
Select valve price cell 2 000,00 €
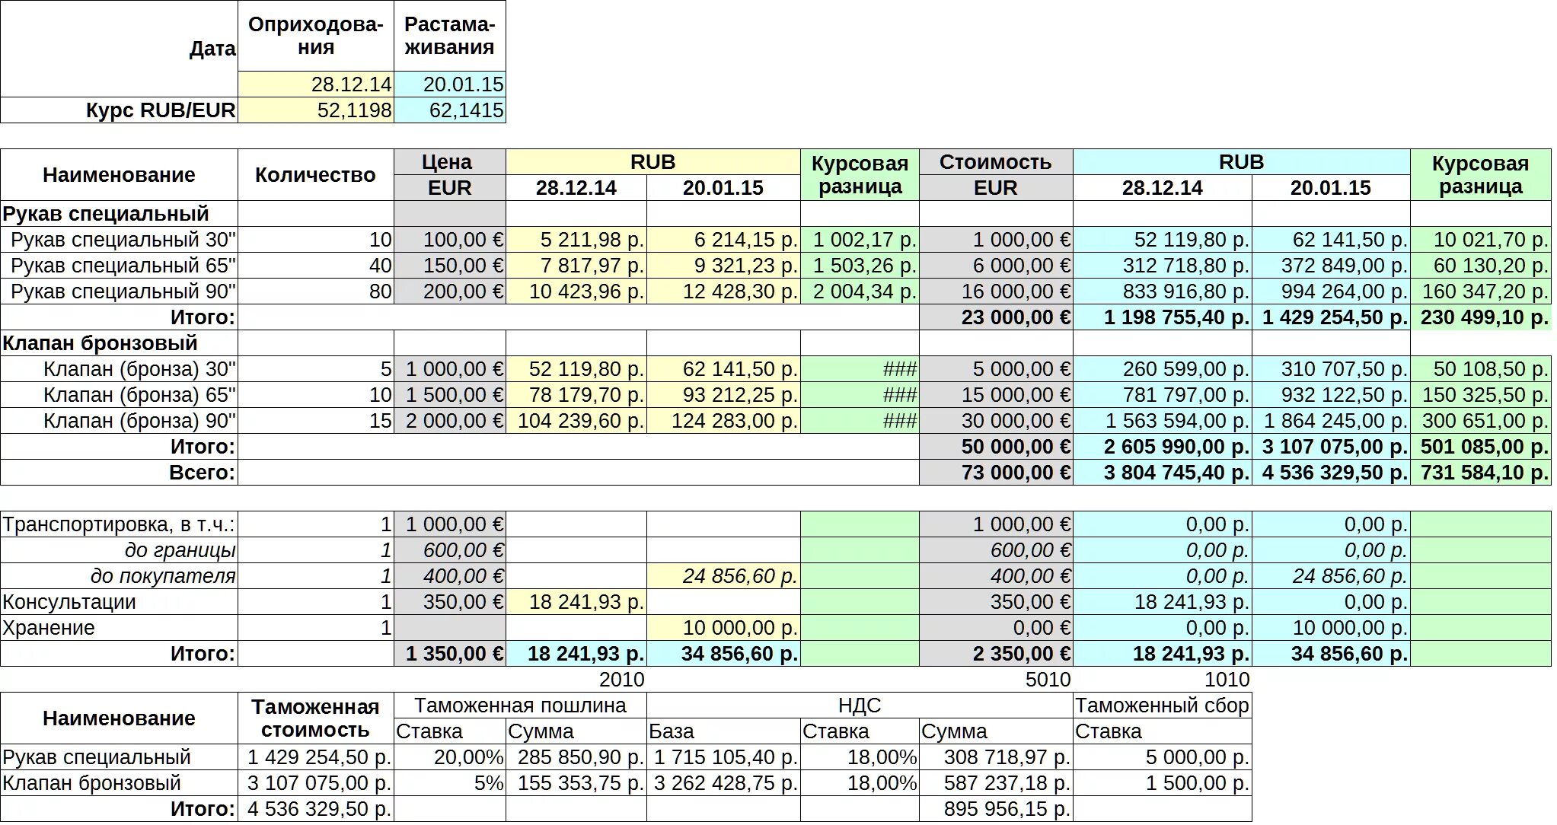click(450, 421)
